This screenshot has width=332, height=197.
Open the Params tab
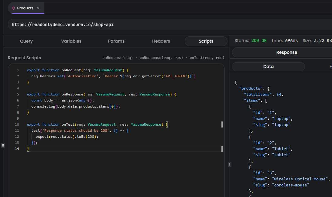point(116,41)
